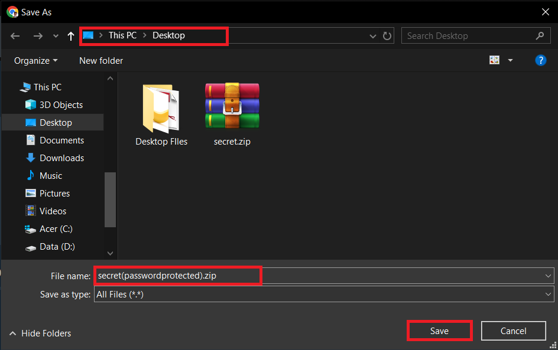Viewport: 558px width, 350px height.
Task: Select the secret.zip archive file
Action: [x=232, y=114]
